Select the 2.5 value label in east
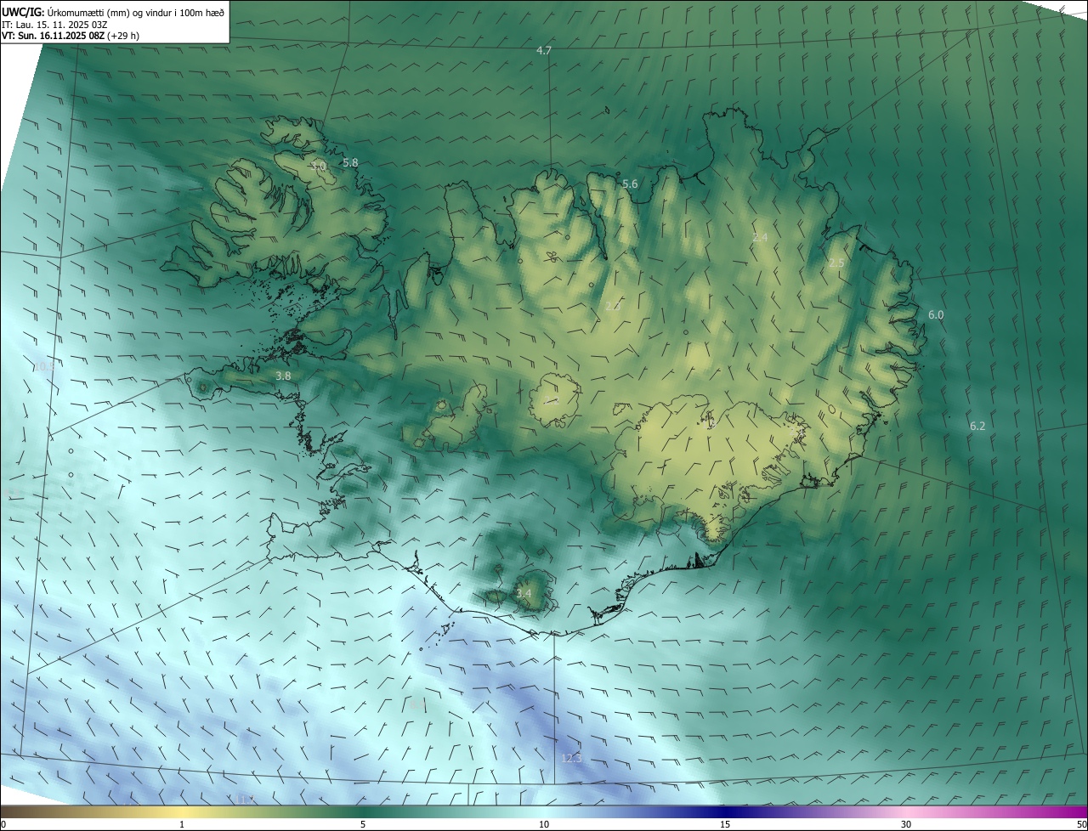1088x831 pixels. tap(836, 263)
